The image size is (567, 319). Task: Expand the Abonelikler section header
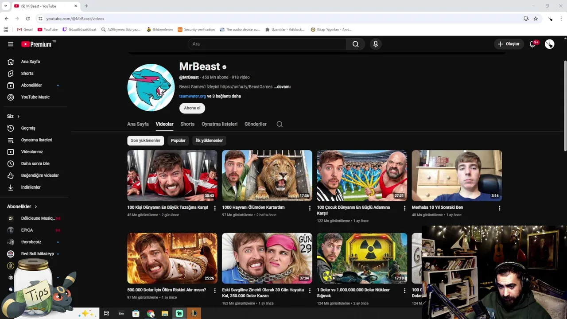[22, 206]
